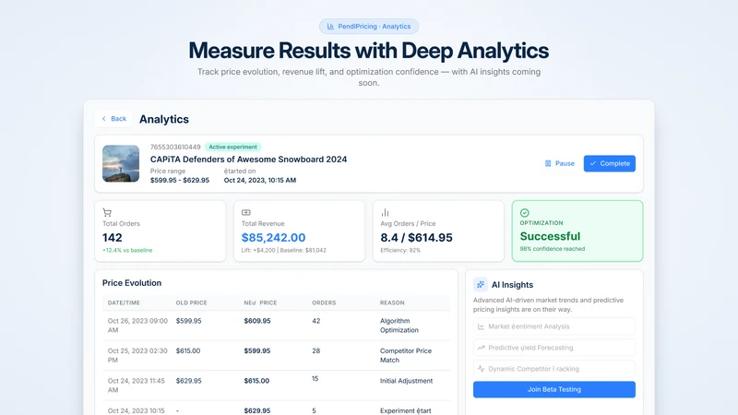Click new price $609.95 in the table
The width and height of the screenshot is (738, 415).
point(257,321)
